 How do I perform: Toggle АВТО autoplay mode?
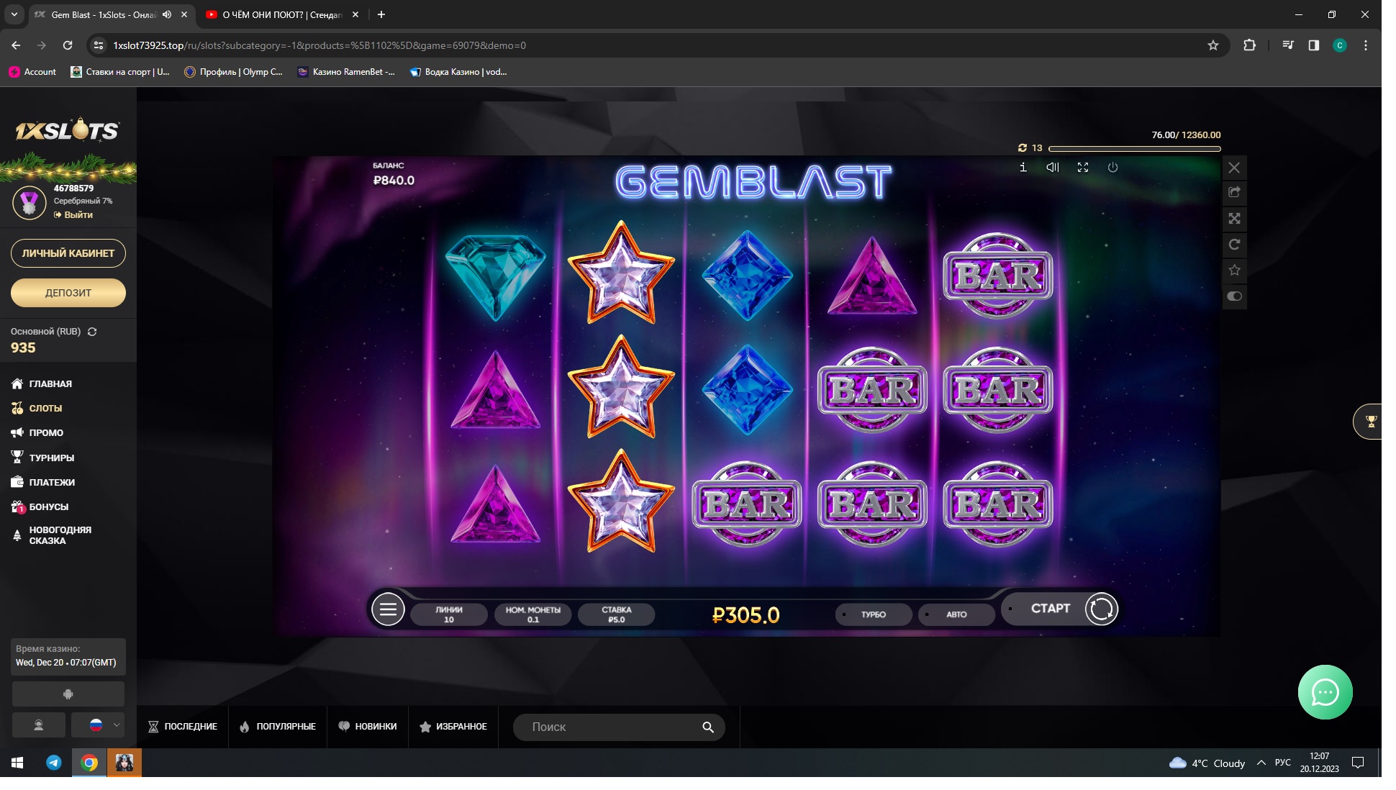pyautogui.click(x=956, y=614)
